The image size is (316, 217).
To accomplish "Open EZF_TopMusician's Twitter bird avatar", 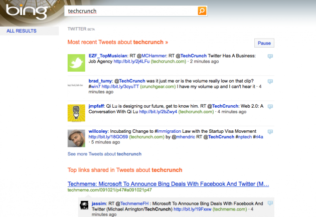I will [77, 63].
